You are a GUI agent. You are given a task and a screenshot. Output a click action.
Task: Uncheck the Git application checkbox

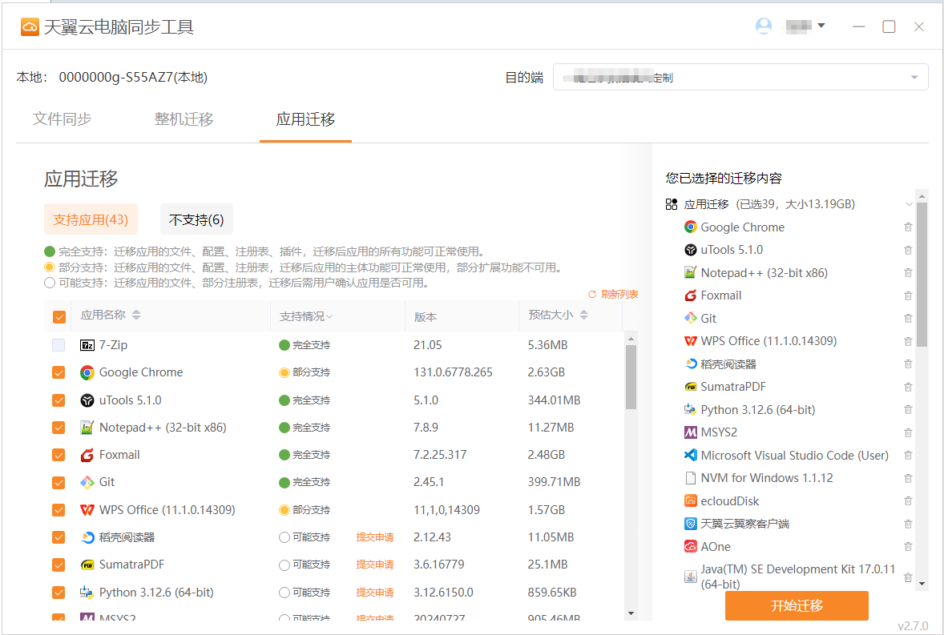tap(58, 482)
